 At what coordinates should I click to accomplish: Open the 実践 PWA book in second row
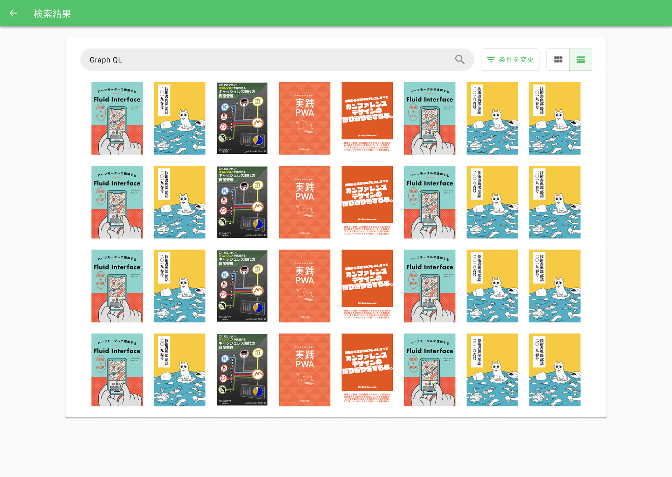click(304, 202)
